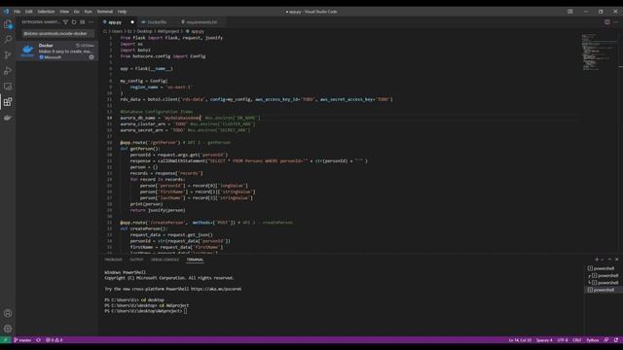Image resolution: width=623 pixels, height=350 pixels.
Task: Open the Search view in activity bar
Action: click(8, 39)
